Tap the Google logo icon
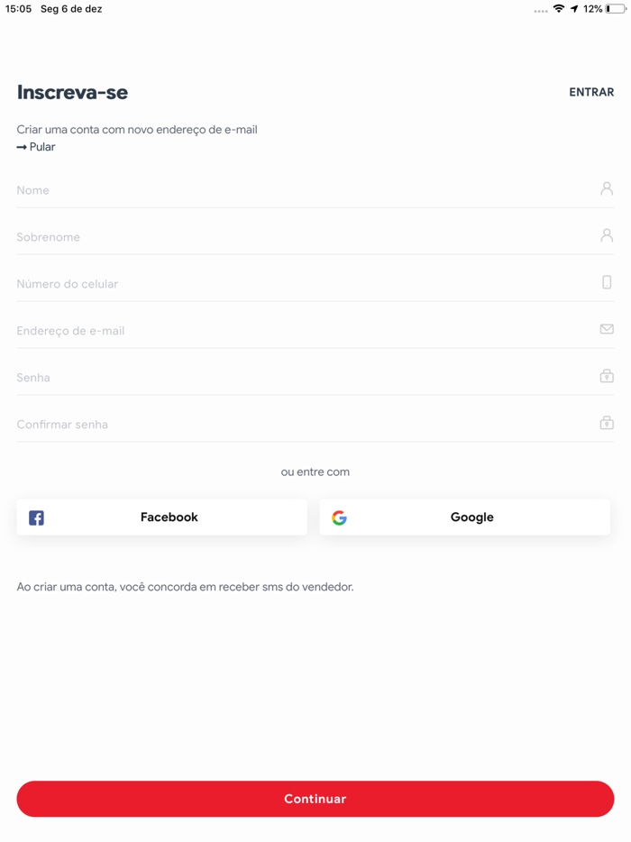The image size is (631, 842). coord(339,518)
